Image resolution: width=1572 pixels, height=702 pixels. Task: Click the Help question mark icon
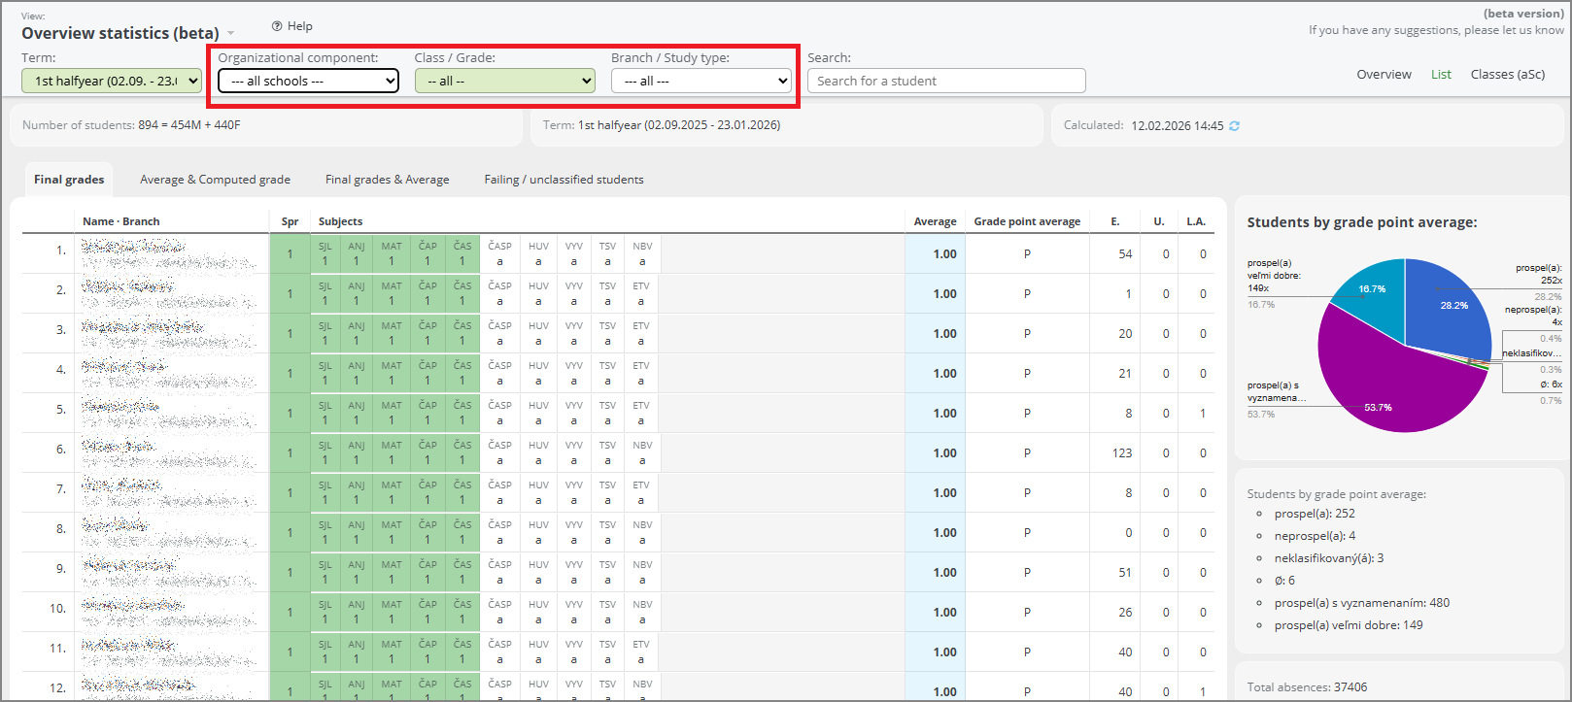tap(277, 26)
